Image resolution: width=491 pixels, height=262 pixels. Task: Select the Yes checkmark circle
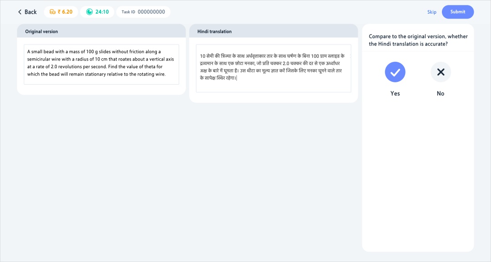395,72
